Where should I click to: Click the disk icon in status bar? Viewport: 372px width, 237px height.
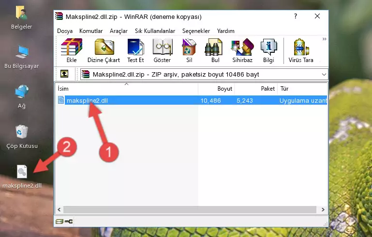point(59,221)
